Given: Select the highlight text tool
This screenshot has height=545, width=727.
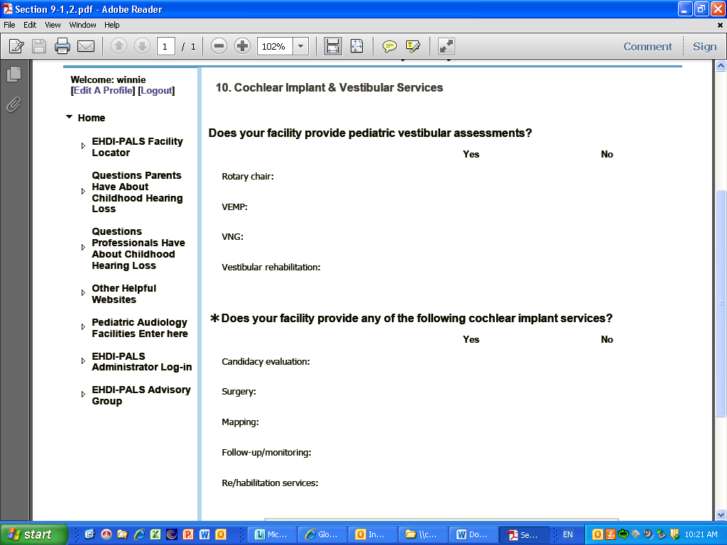Looking at the screenshot, I should tap(413, 47).
